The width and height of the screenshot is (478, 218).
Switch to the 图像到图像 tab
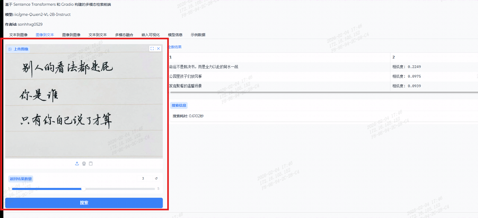click(x=71, y=35)
